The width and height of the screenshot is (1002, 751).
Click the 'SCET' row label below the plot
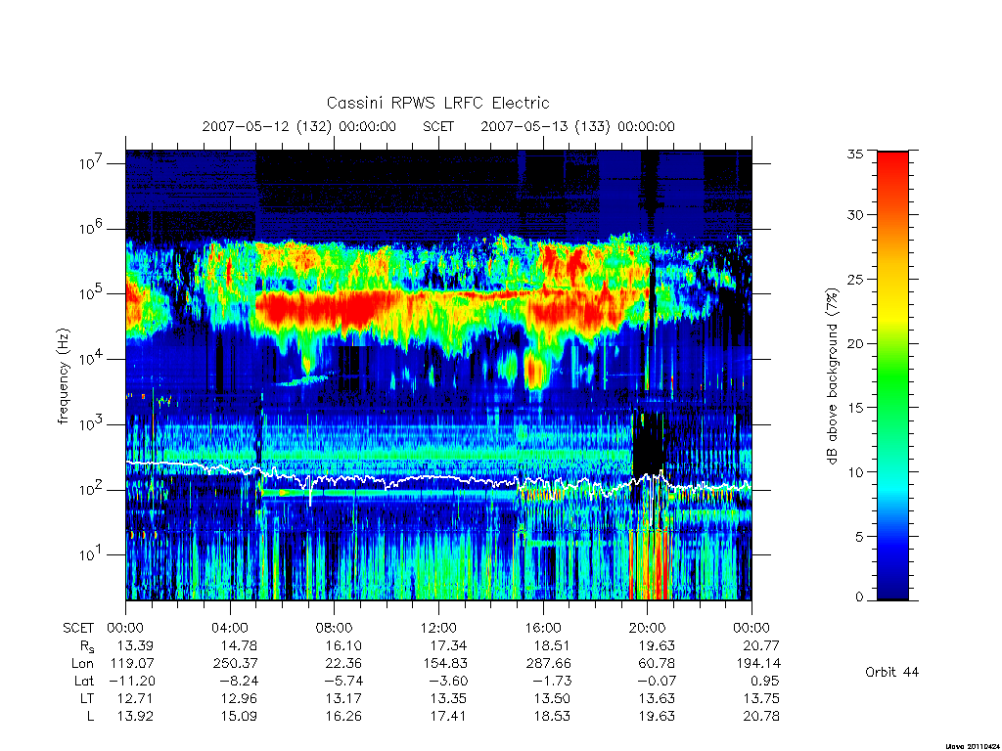(78, 629)
